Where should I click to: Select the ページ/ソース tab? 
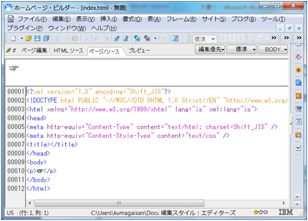tap(104, 51)
